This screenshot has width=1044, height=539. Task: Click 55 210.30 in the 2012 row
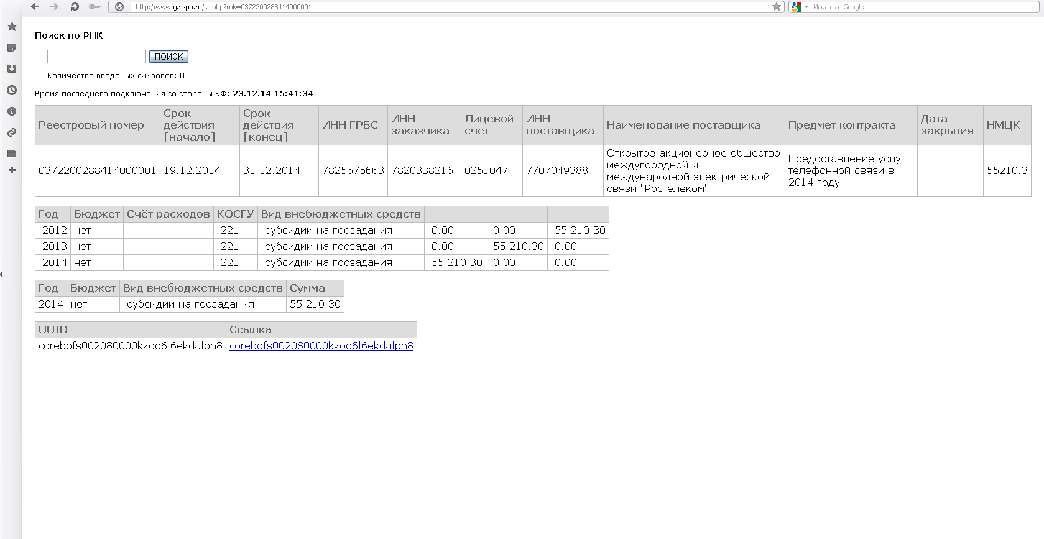tap(580, 230)
